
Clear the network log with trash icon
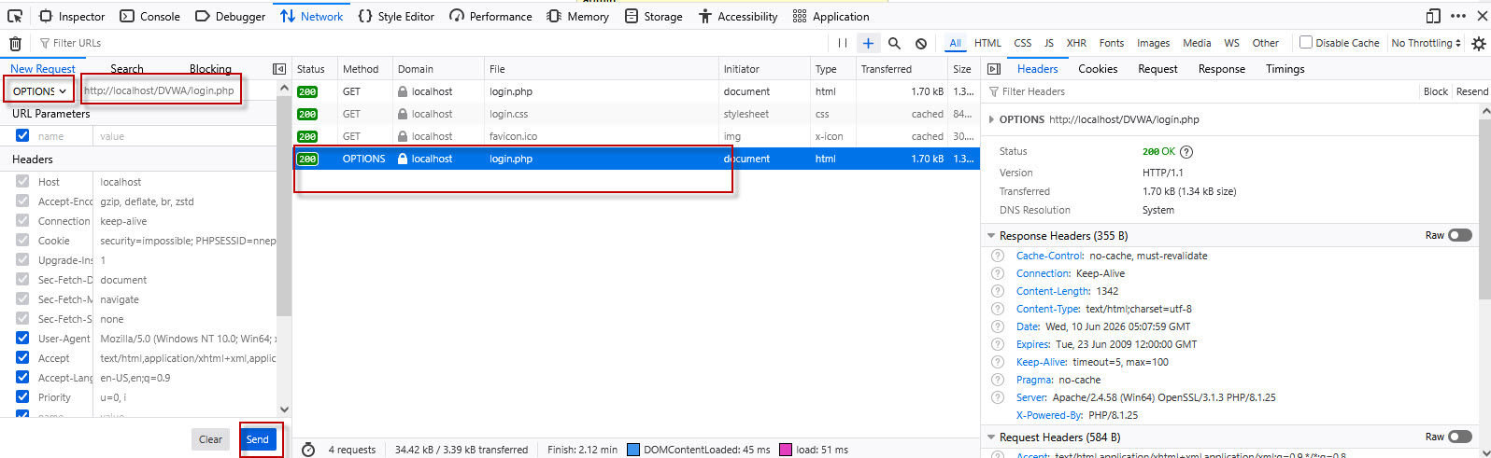coord(15,43)
